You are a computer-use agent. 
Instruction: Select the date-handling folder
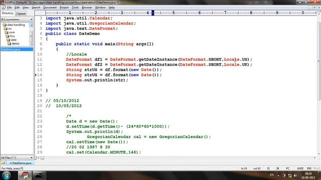[x=16, y=25]
